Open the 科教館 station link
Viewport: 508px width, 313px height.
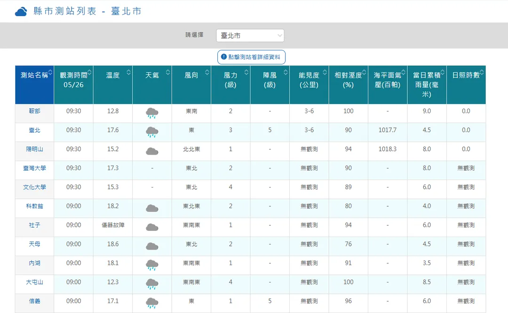(x=34, y=206)
